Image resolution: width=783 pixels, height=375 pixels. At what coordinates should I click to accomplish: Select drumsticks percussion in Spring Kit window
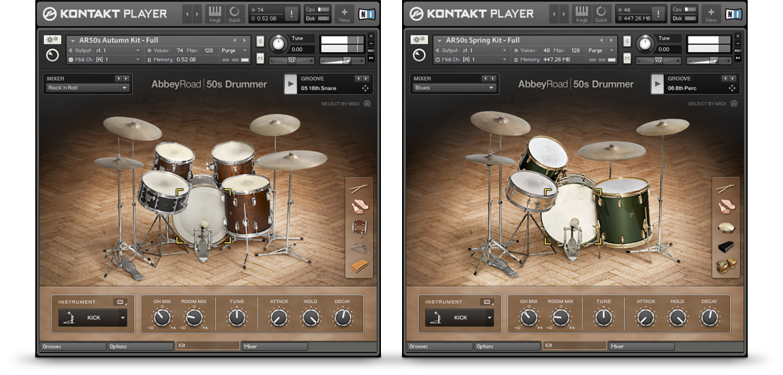725,188
